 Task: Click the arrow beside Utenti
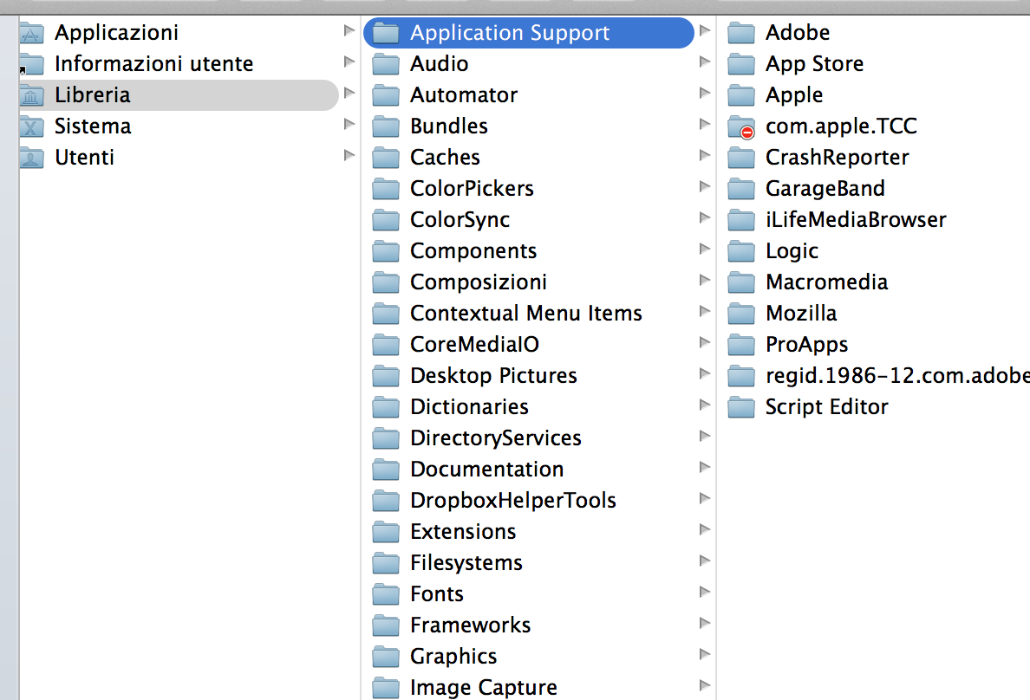pos(349,156)
